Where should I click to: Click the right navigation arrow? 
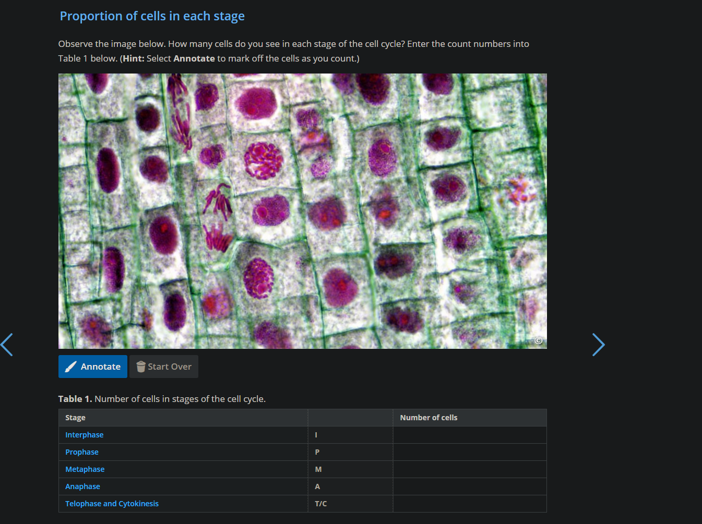pos(598,345)
